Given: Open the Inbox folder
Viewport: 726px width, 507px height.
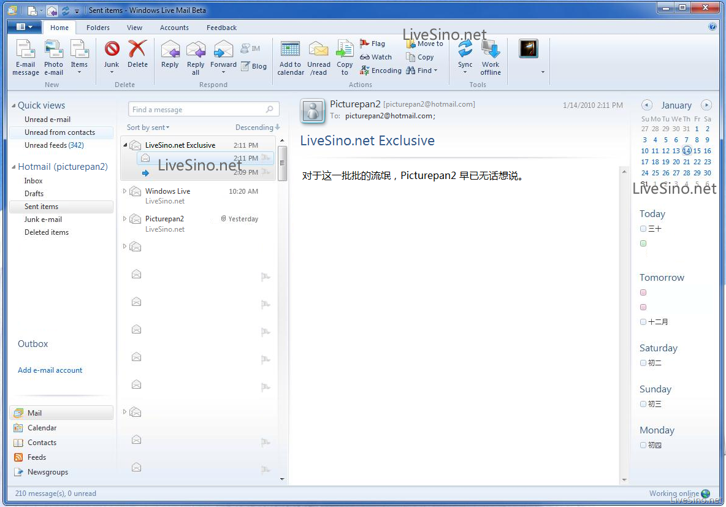Looking at the screenshot, I should [33, 181].
